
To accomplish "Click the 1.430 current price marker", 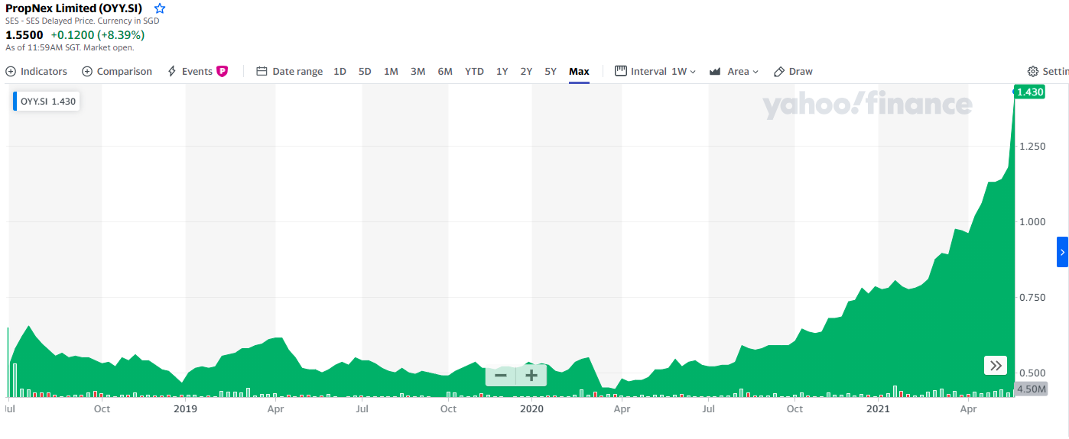I will pos(1029,92).
